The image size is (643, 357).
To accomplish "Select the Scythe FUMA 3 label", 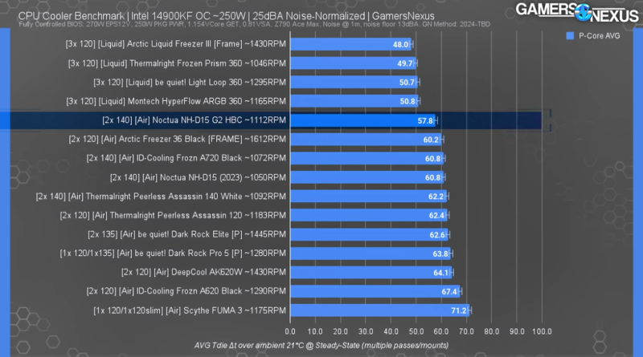I will [x=190, y=310].
